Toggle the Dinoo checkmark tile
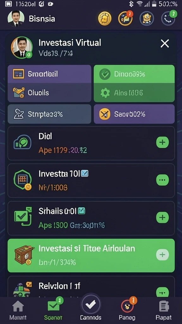182x324 pixels. click(x=134, y=74)
